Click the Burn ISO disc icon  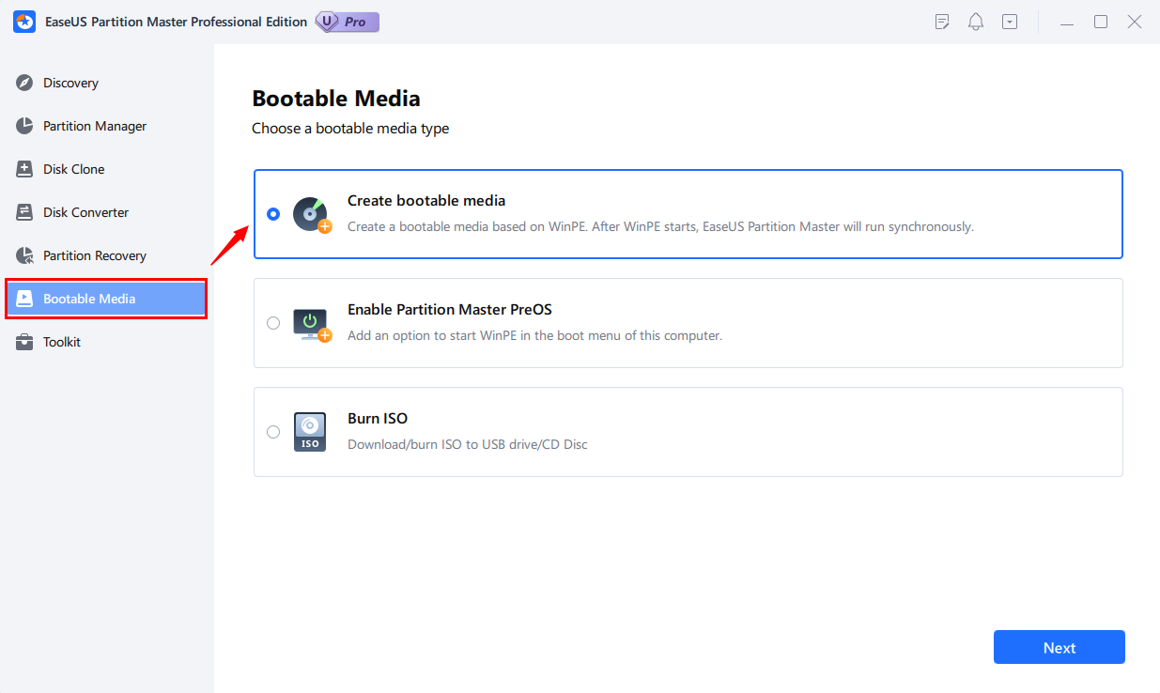click(x=310, y=432)
